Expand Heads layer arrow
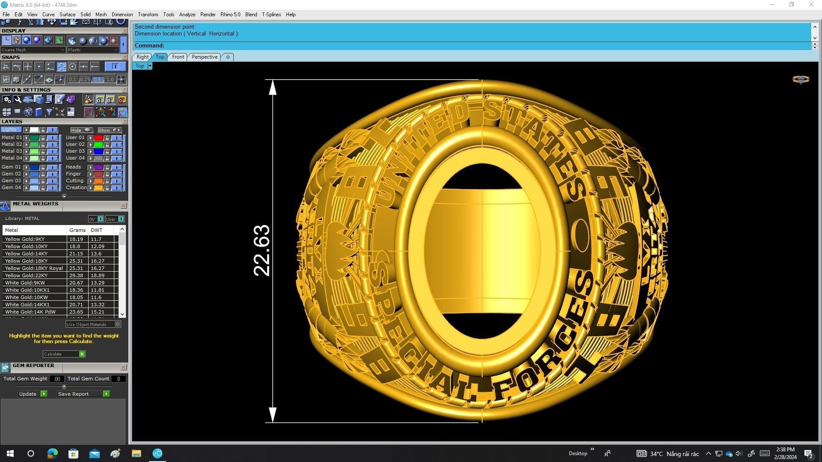Screen dimensions: 822x462 (x=91, y=167)
